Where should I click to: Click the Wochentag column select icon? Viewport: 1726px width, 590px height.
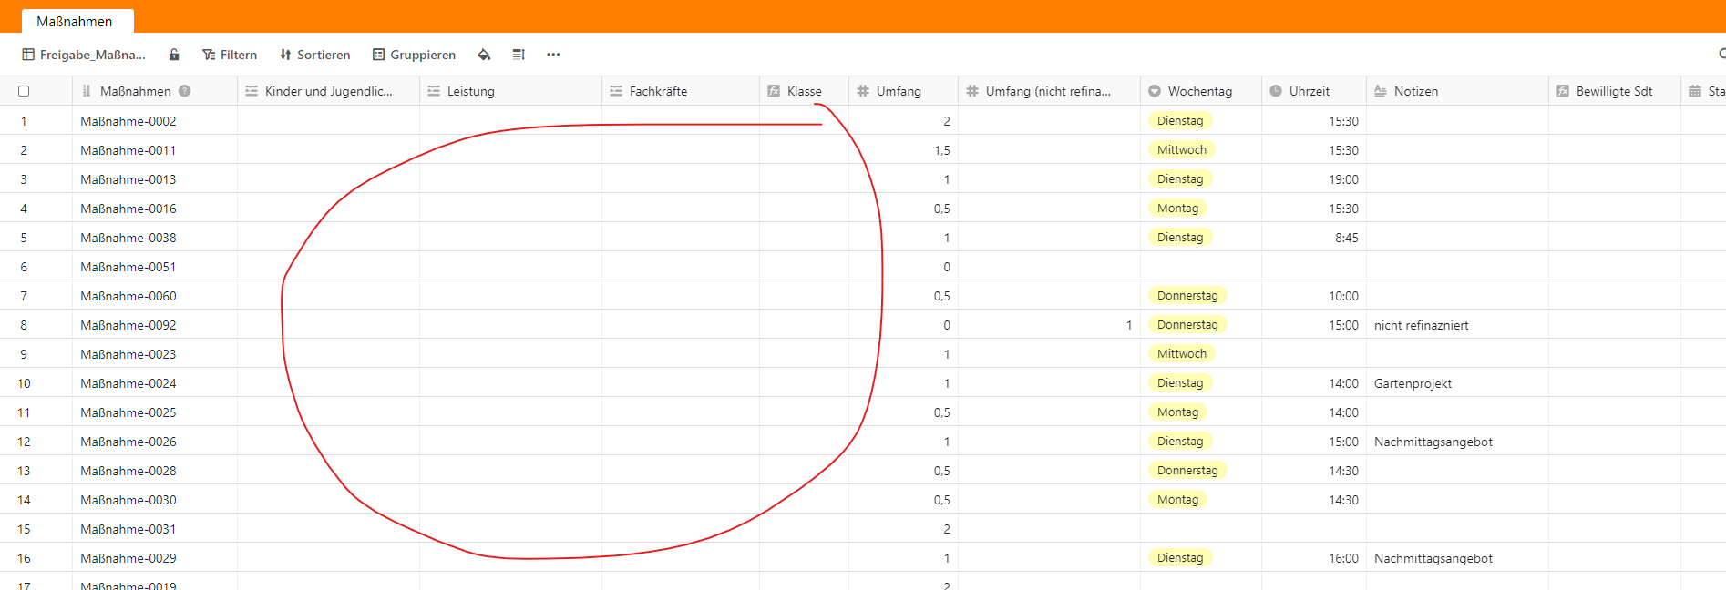tap(1155, 91)
